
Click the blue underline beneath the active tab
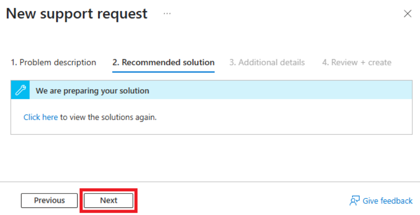(x=163, y=72)
